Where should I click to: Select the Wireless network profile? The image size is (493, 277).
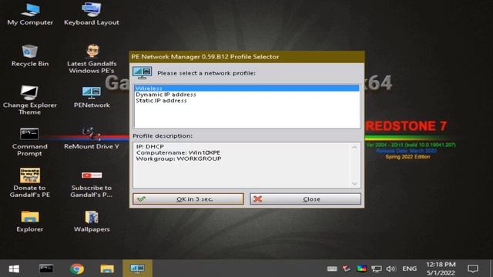pyautogui.click(x=247, y=88)
